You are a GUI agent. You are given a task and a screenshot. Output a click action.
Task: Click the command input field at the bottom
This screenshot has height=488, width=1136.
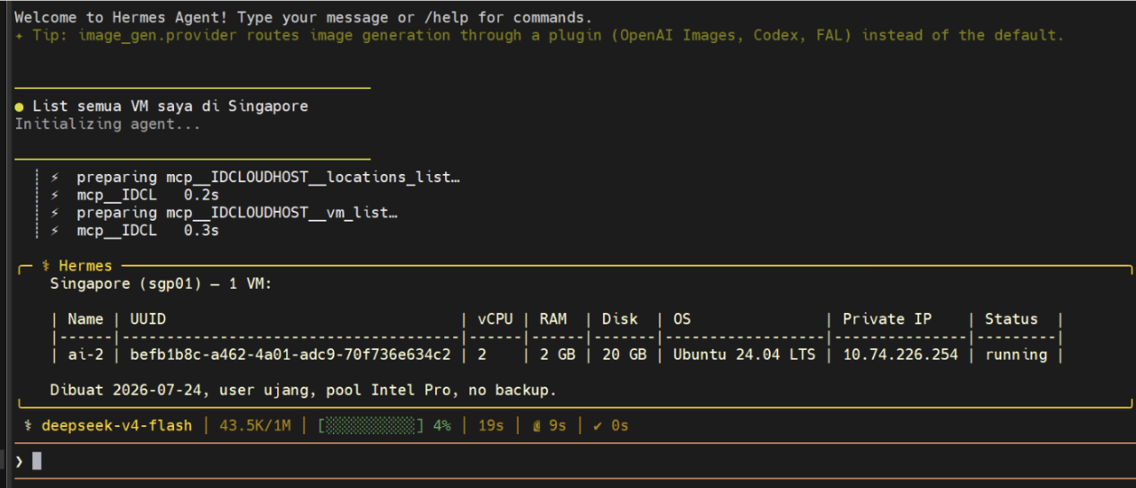point(574,461)
